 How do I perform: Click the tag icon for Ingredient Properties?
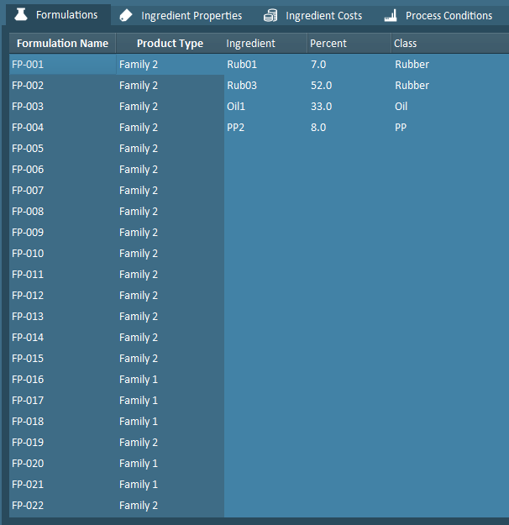point(126,16)
